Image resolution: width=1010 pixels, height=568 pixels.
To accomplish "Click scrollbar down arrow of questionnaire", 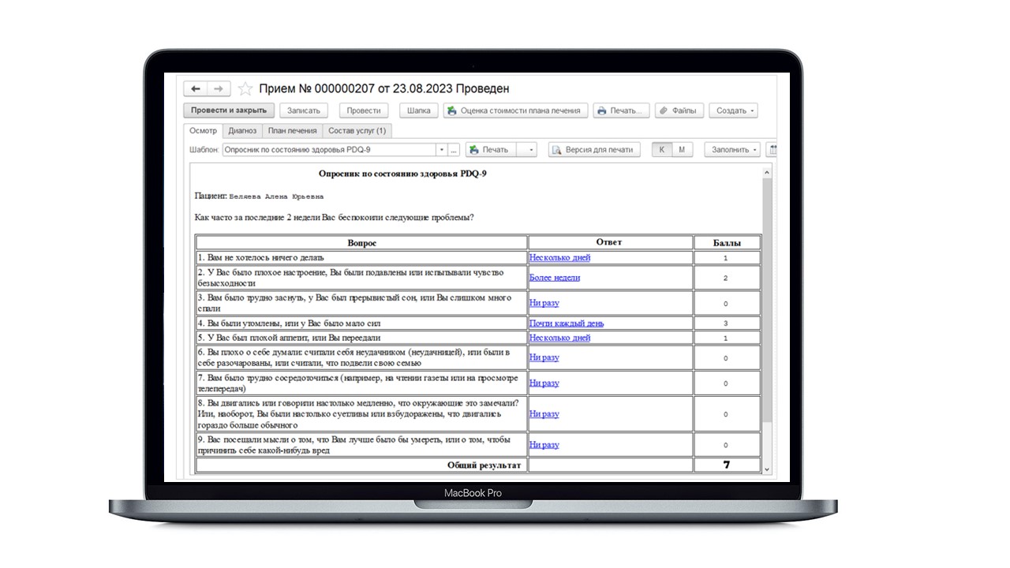I will [767, 469].
